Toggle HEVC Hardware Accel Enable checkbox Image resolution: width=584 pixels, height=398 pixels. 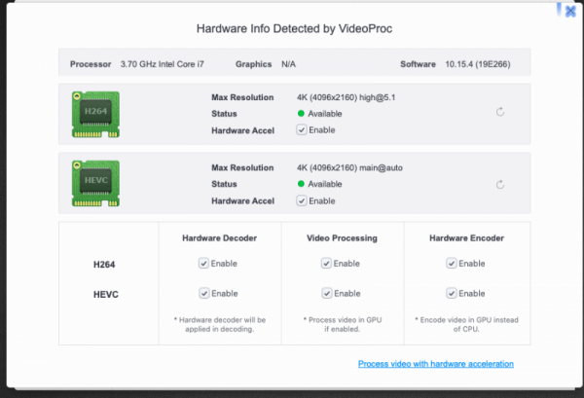302,200
